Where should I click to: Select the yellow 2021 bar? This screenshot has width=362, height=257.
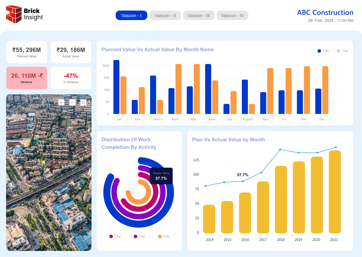(335, 192)
